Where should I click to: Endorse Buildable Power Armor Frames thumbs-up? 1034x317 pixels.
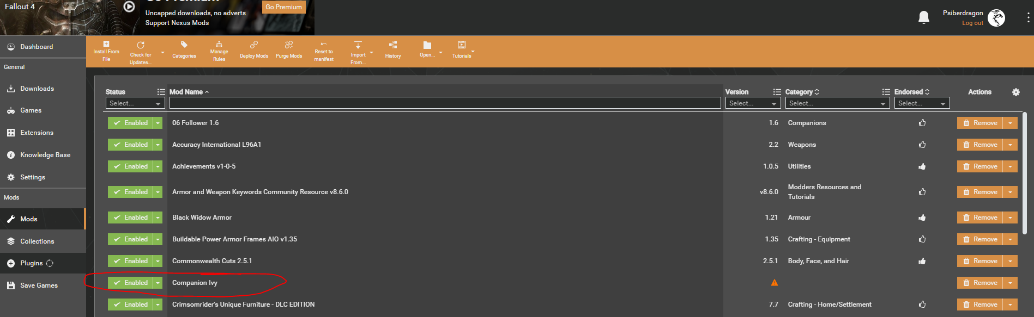[922, 239]
